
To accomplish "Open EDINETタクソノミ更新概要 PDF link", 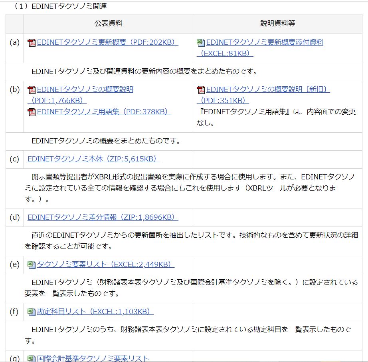I will point(107,42).
